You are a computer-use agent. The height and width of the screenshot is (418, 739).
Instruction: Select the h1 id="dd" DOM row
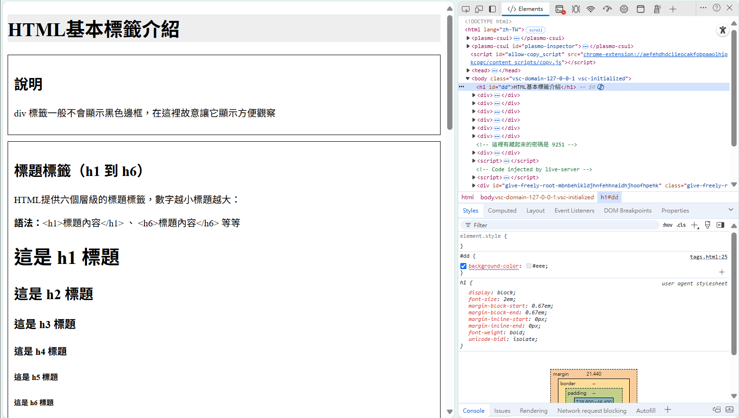click(x=594, y=87)
